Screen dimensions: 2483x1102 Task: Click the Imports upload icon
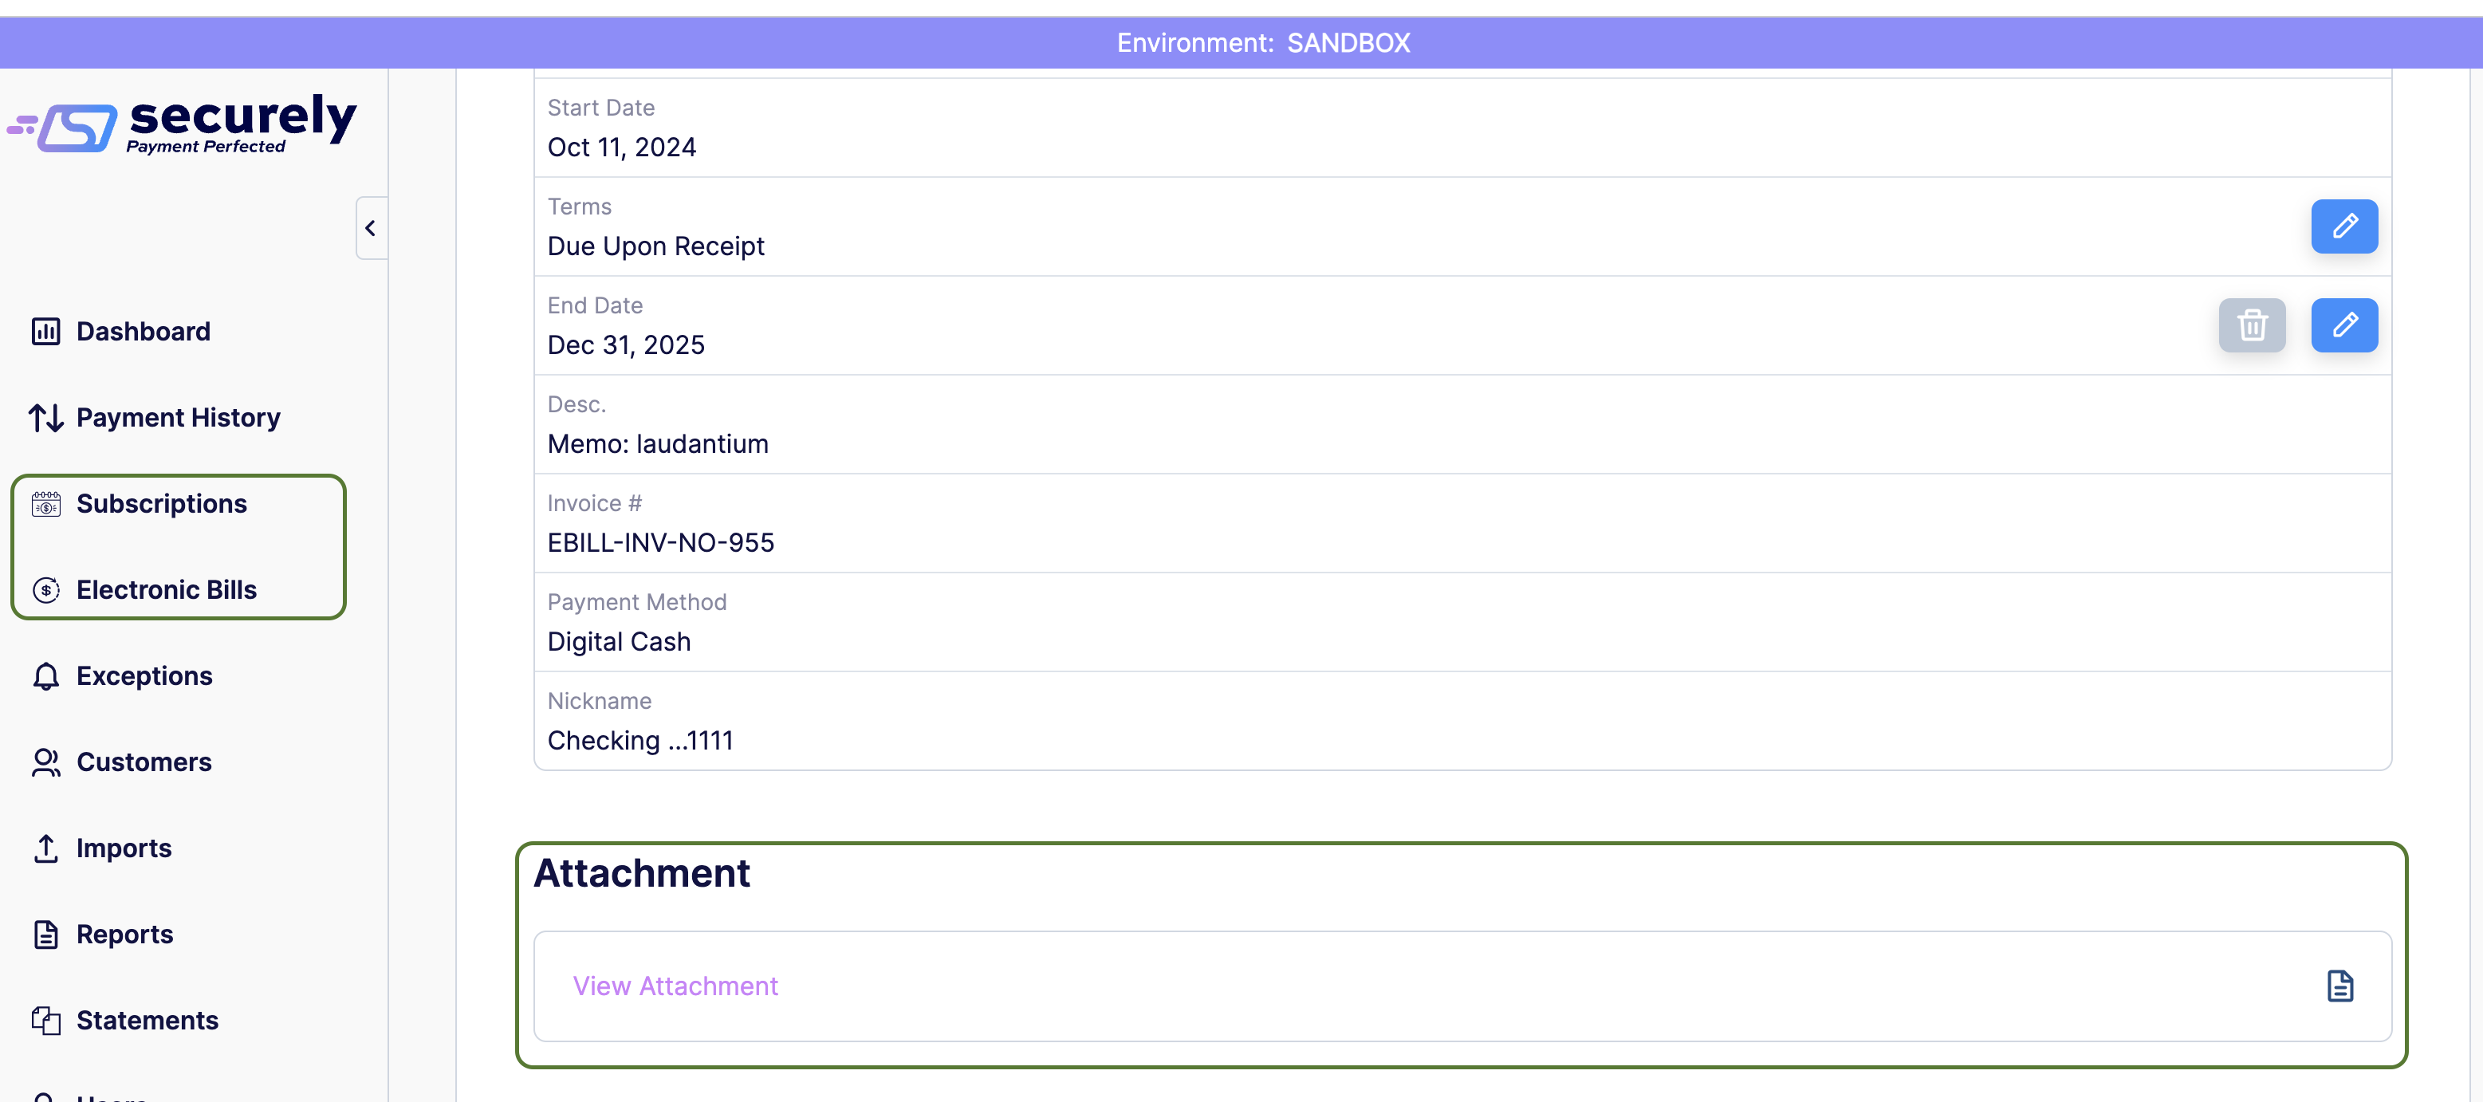[x=45, y=848]
